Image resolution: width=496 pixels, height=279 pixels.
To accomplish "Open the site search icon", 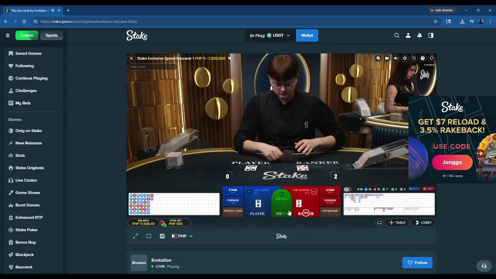I will click(x=397, y=35).
